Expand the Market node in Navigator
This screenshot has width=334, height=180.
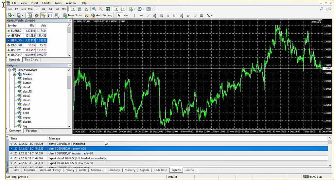pyautogui.click(x=14, y=74)
